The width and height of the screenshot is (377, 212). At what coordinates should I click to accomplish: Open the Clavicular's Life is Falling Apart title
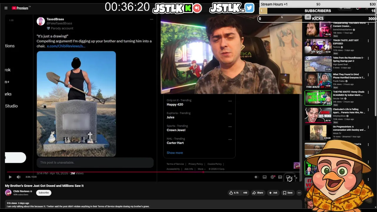point(349,111)
